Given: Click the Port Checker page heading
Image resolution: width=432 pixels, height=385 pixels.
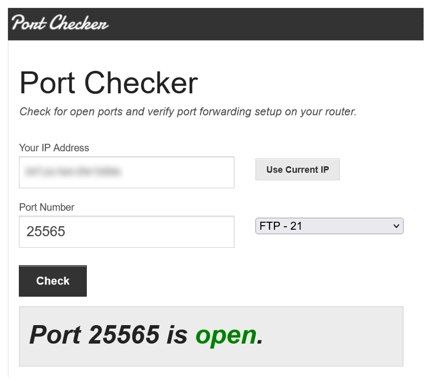Looking at the screenshot, I should point(108,82).
